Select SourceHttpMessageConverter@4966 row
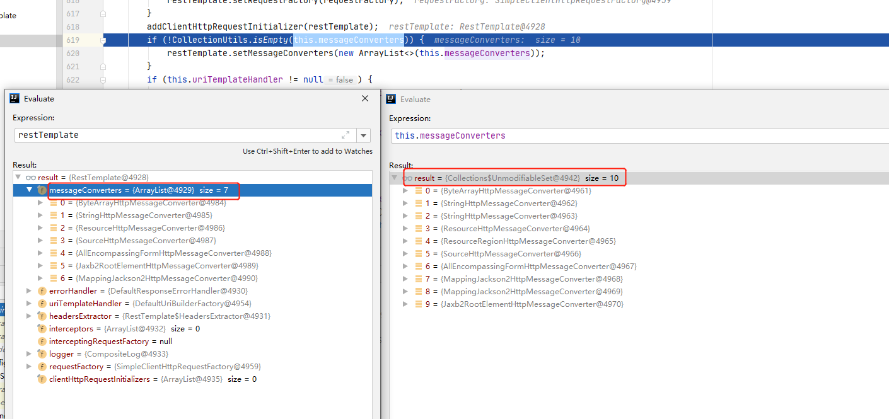 (639, 254)
